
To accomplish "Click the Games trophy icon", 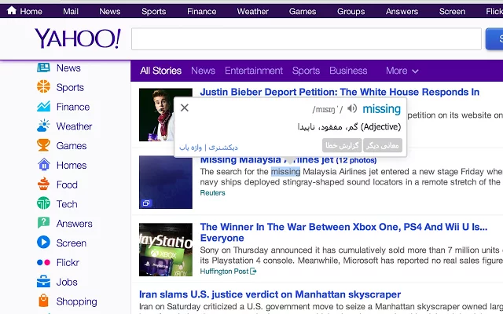I will 43,145.
